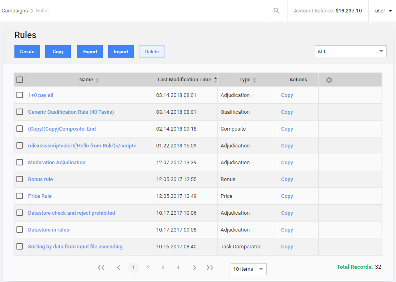396x282 pixels.
Task: Go to next page chevron
Action: click(195, 267)
